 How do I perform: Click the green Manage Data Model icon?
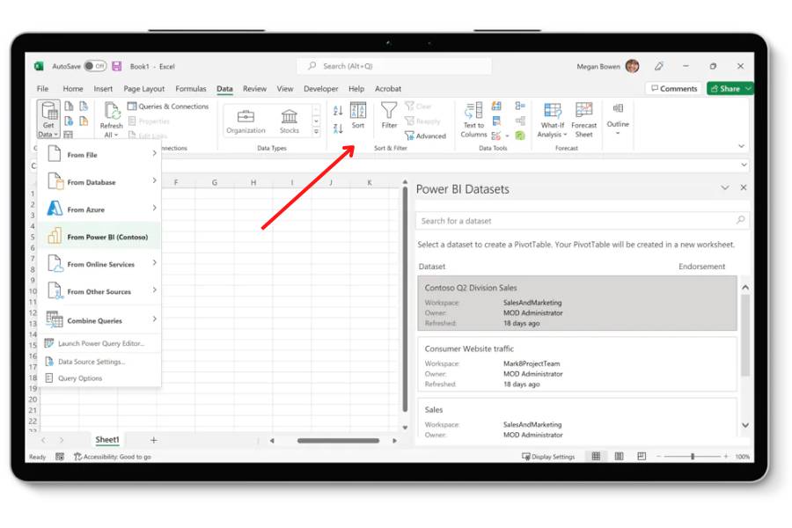tap(520, 136)
